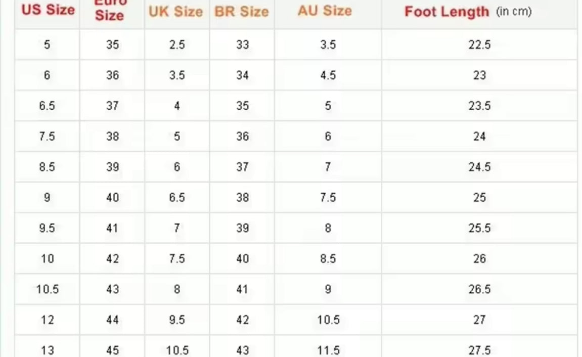582x357 pixels.
Task: Select AU size 4.5 cell
Action: pyautogui.click(x=328, y=75)
